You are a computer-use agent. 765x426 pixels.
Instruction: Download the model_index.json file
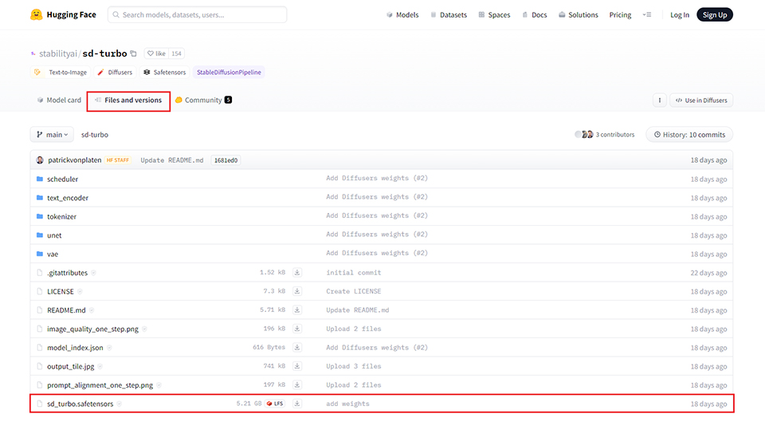[297, 348]
